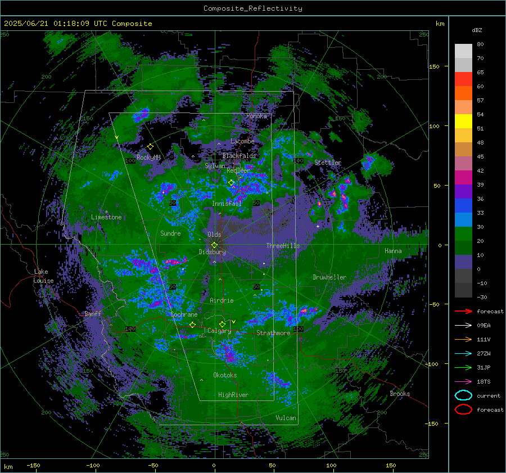Click the Cochrane city label
Viewport: 506px width, 473px height.
(x=184, y=314)
